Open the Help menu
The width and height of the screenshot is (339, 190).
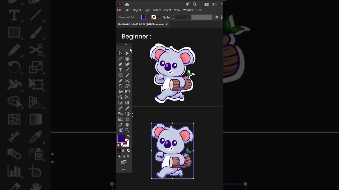pyautogui.click(x=199, y=10)
